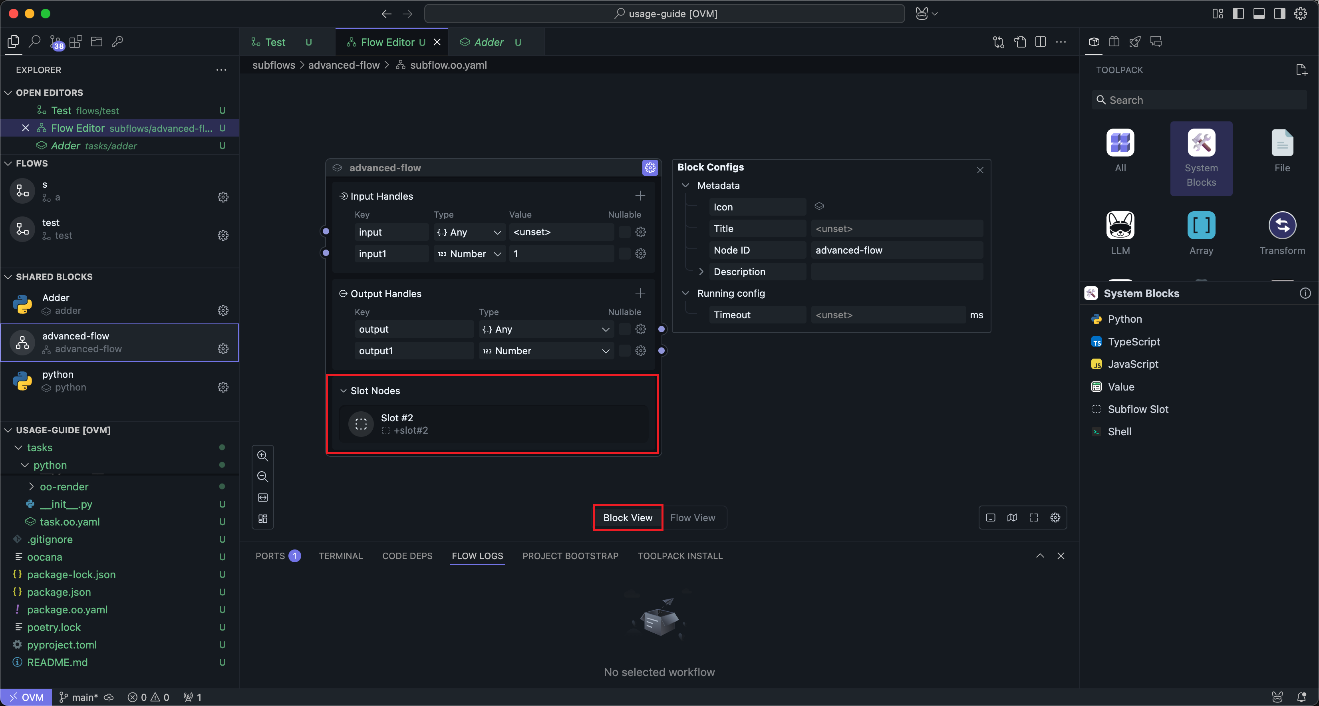The height and width of the screenshot is (706, 1319).
Task: Select the Array toolpack icon
Action: click(1201, 225)
